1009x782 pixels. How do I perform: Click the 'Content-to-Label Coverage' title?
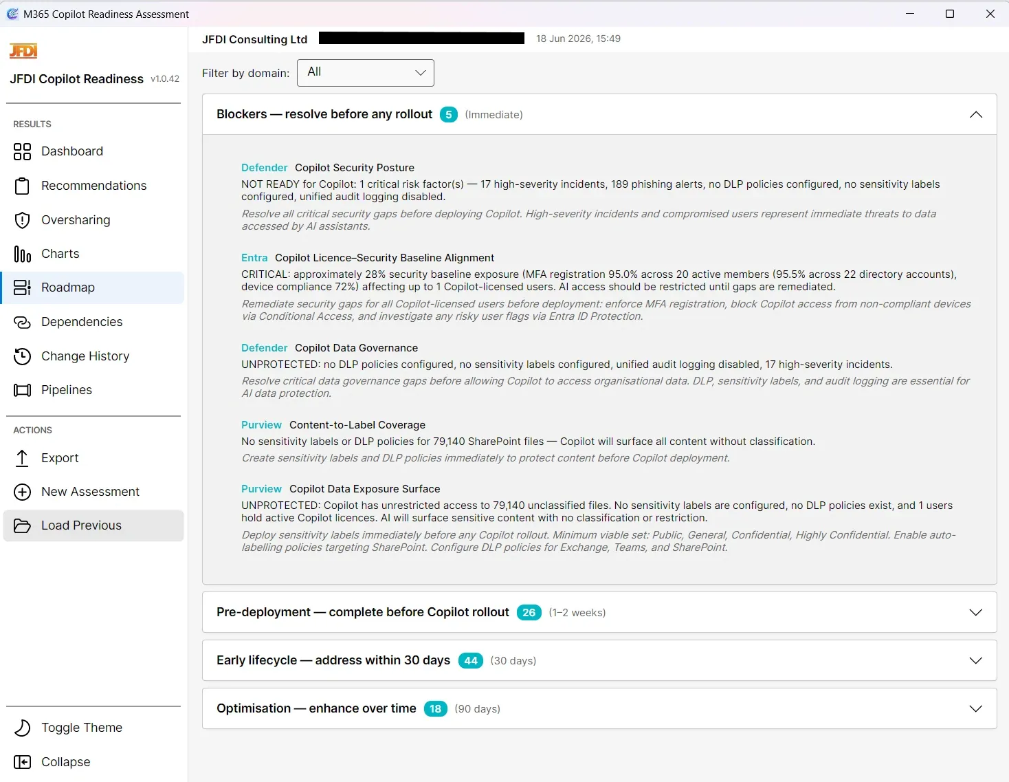click(357, 425)
